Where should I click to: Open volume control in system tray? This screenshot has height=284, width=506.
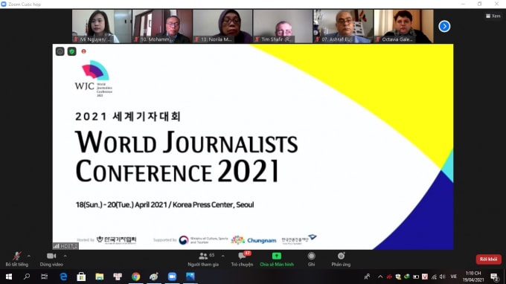click(443, 277)
